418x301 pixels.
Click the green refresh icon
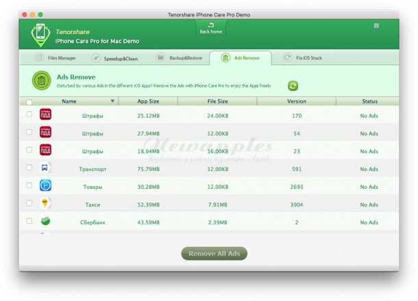[293, 86]
